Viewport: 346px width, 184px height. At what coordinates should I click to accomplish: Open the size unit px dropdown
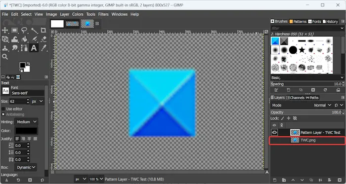[37, 101]
